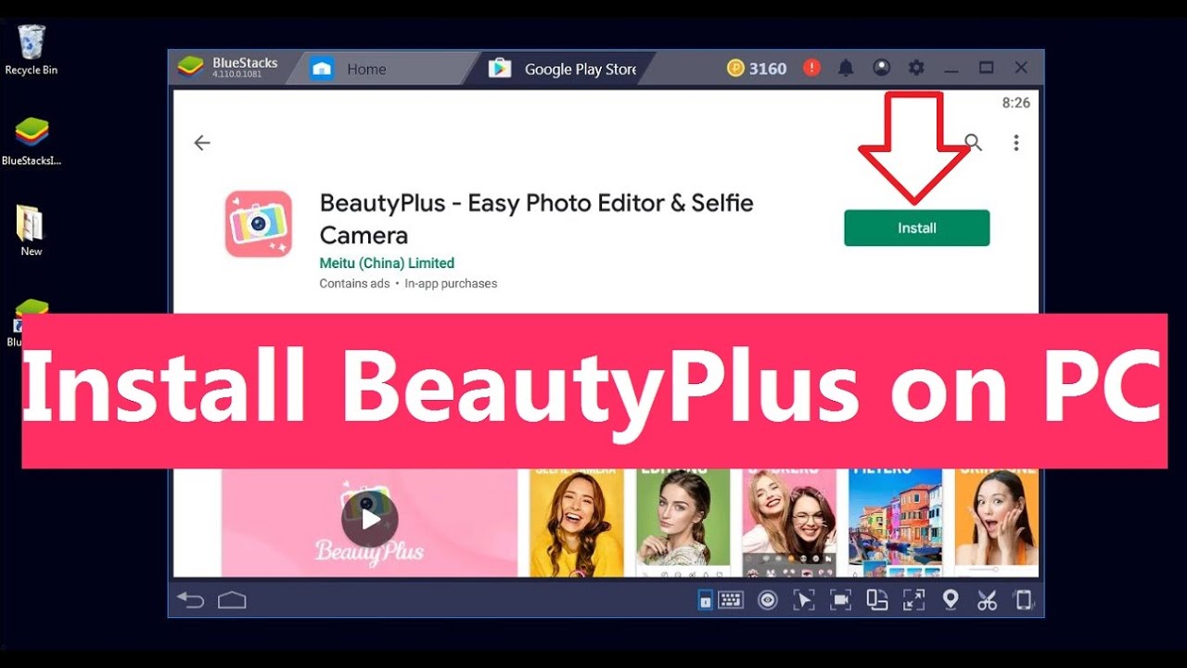Click the mouse cursor lock icon
This screenshot has width=1187, height=668.
point(803,600)
